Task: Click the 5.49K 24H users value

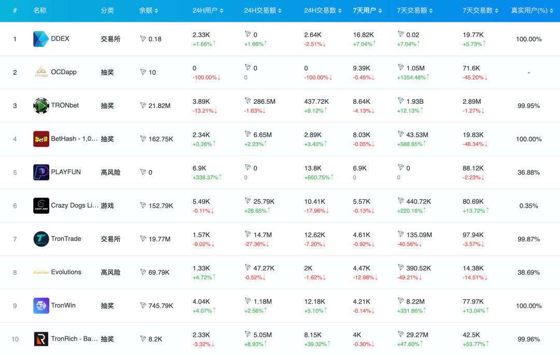Action: tap(201, 201)
